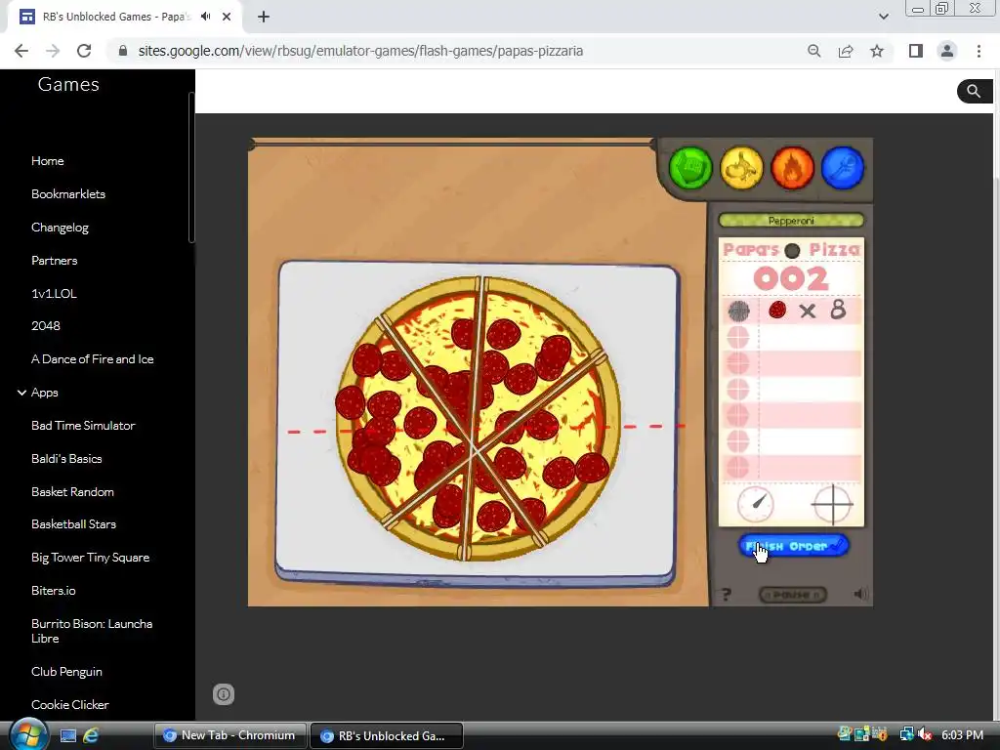Open Partners page
Screen dimensions: 1000x750
tap(55, 260)
